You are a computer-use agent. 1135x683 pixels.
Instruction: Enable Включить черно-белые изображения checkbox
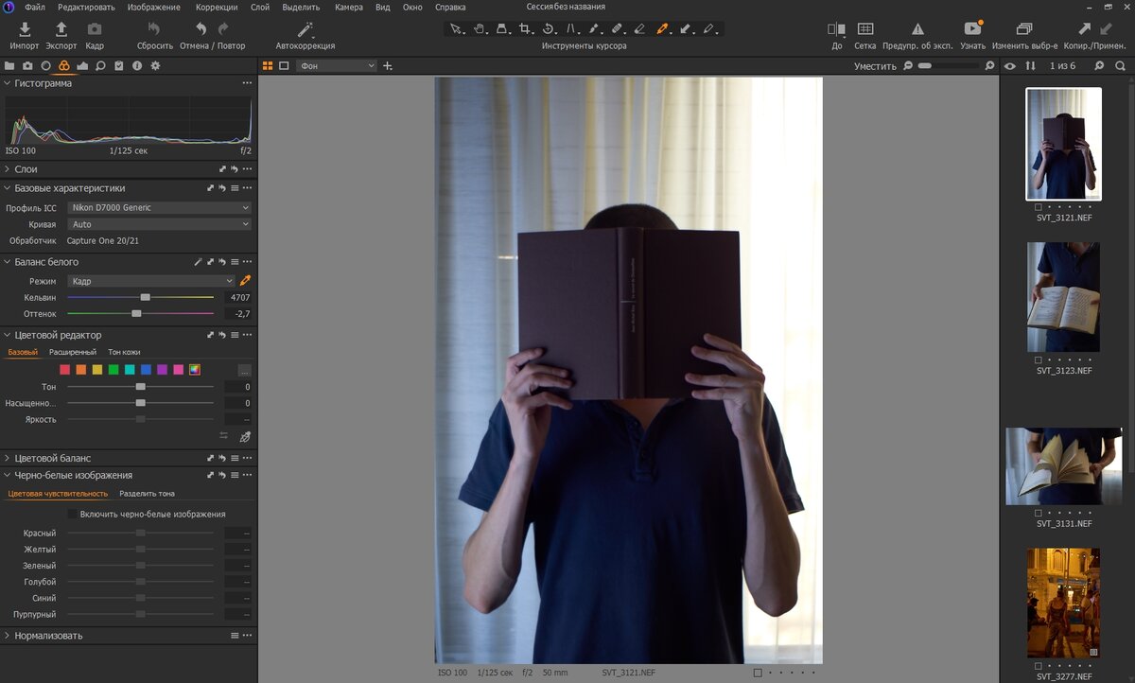coord(72,514)
